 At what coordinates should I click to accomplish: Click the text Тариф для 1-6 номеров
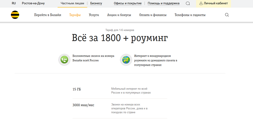[x=120, y=30]
